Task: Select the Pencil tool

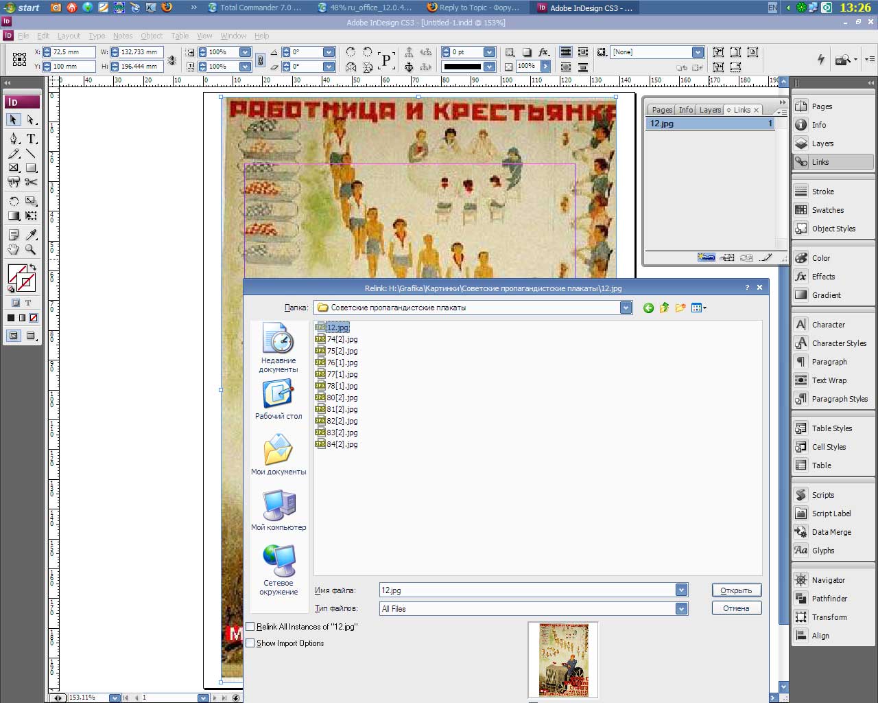Action: point(13,153)
